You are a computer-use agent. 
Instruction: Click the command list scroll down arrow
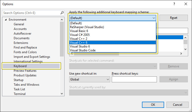(x=185, y=49)
